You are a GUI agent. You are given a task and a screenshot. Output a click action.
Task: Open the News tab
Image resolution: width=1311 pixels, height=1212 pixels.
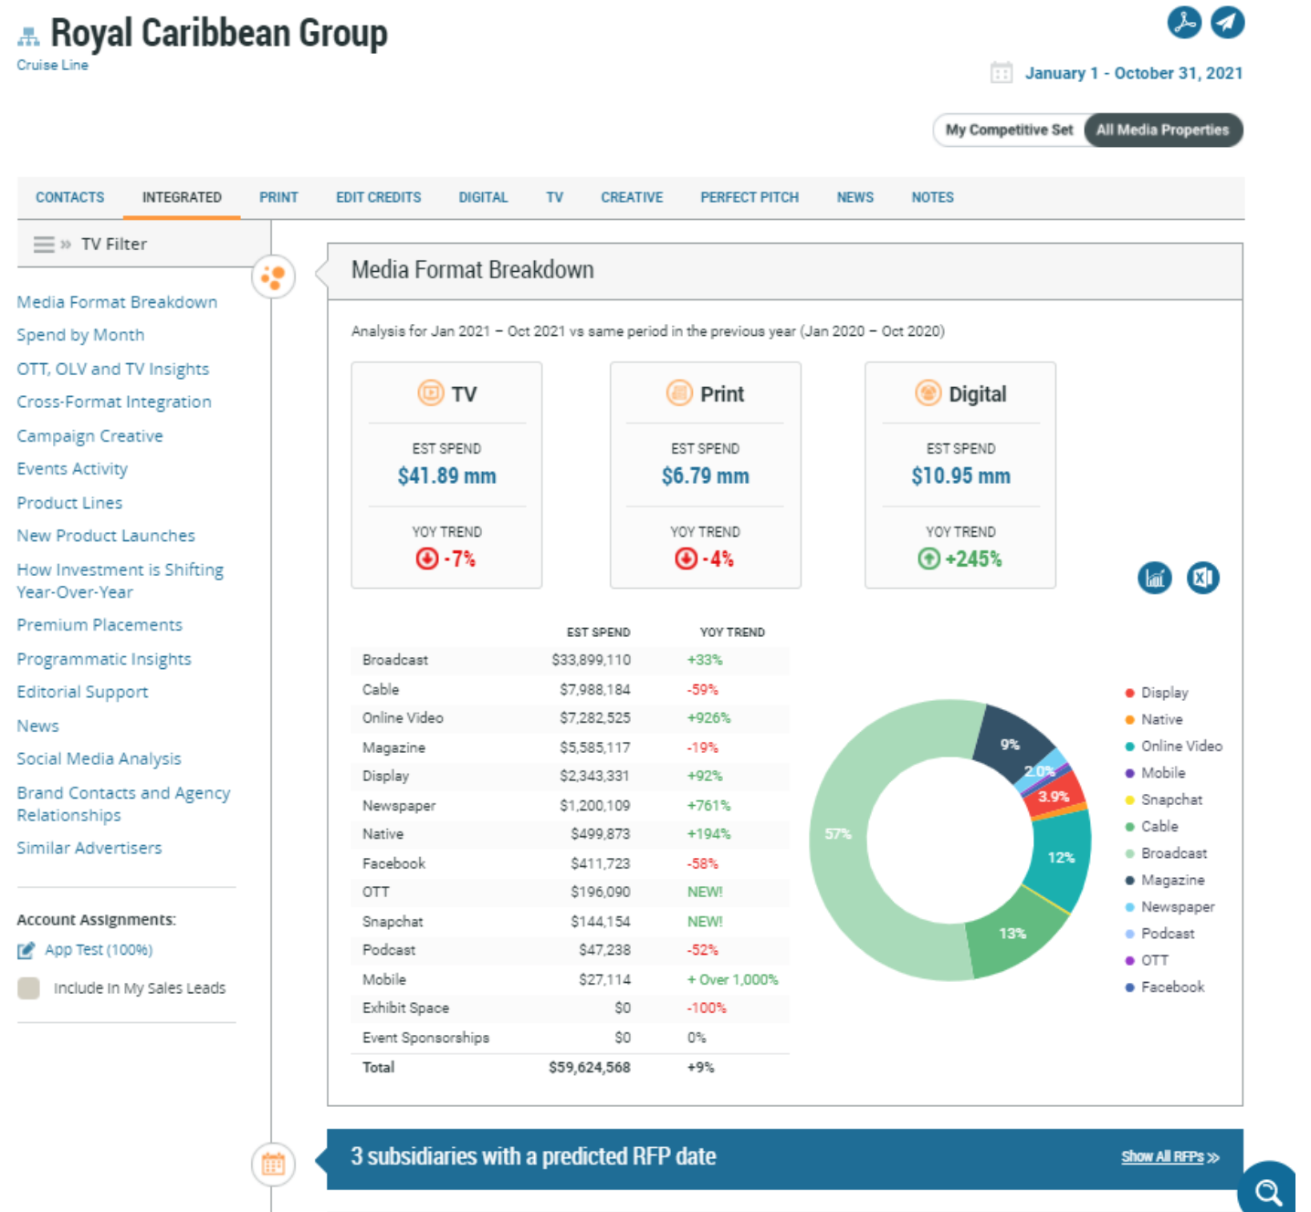coord(855,197)
